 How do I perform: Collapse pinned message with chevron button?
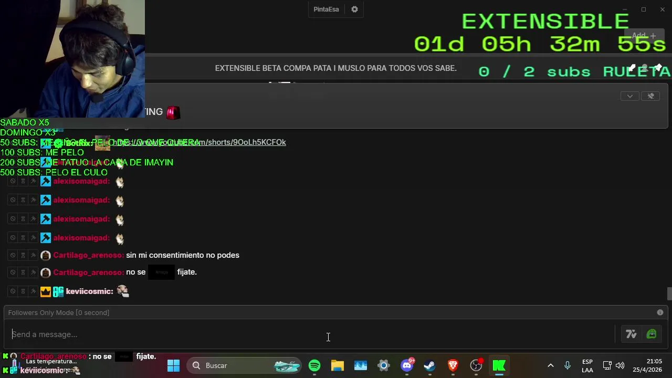[629, 96]
